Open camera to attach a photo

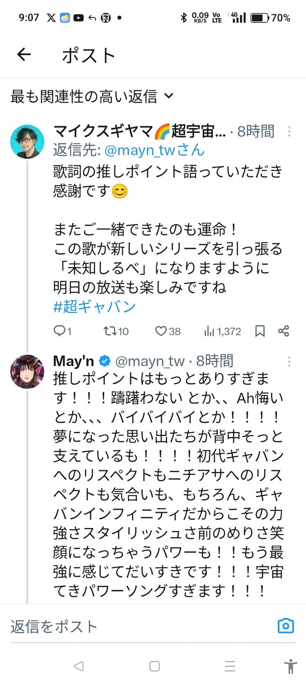tap(286, 626)
